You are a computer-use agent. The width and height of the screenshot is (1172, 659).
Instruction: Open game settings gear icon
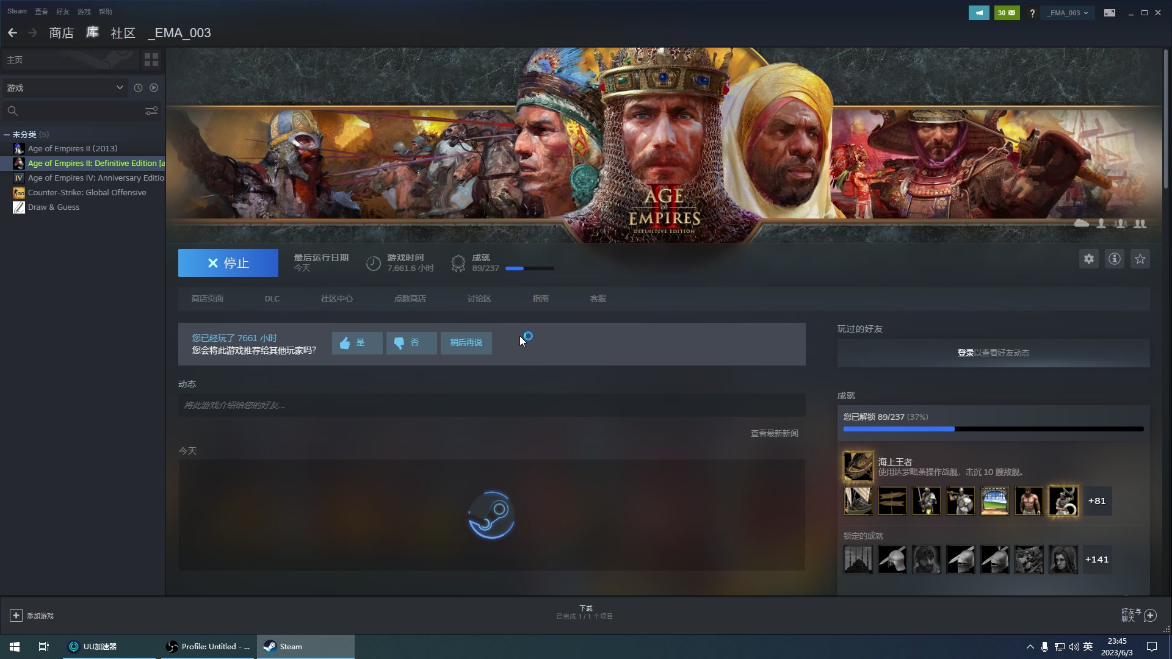pyautogui.click(x=1089, y=259)
